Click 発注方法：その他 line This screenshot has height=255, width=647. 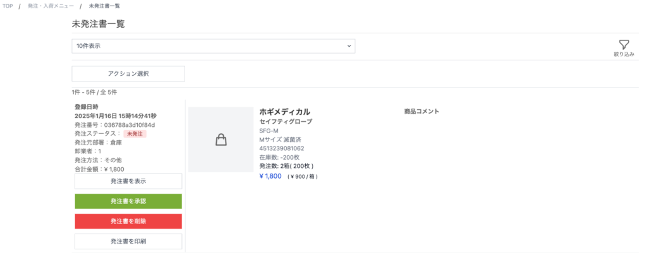pyautogui.click(x=98, y=160)
